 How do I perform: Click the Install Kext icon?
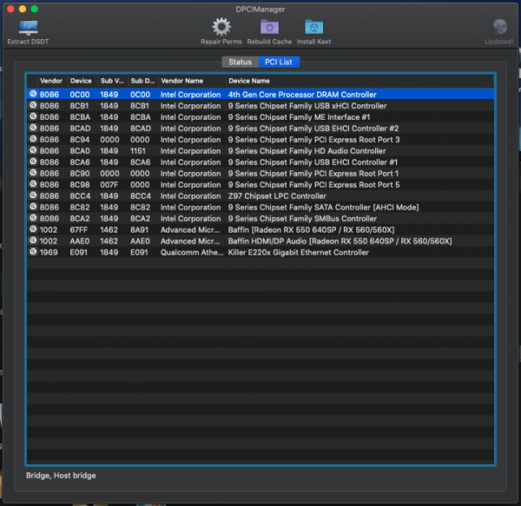pos(313,27)
